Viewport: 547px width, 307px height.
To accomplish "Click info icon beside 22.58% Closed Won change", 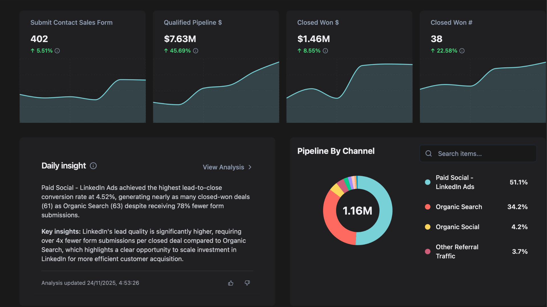I will pos(462,51).
